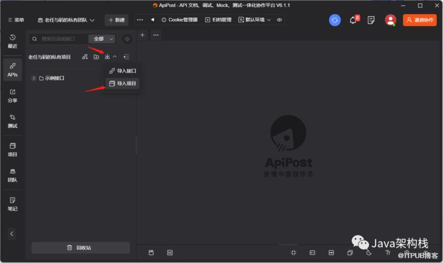Image resolution: width=443 pixels, height=263 pixels.
Task: Open the three-dot more options in top toolbar
Action: point(140,20)
